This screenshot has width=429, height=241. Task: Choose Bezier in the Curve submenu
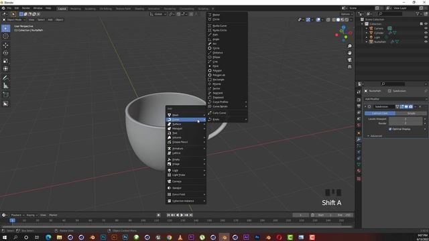click(x=227, y=15)
